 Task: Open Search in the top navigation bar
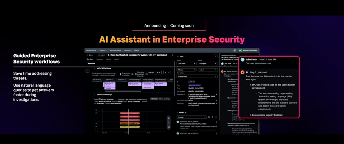pos(136,50)
